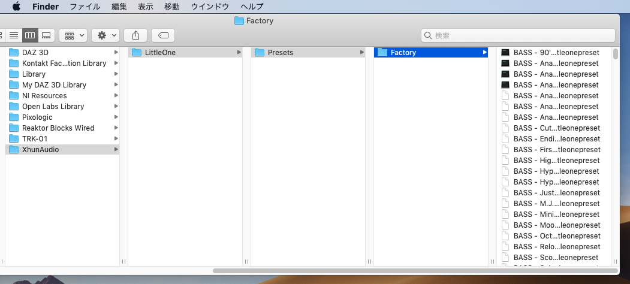Click the LittleOne folder icon

pyautogui.click(x=137, y=52)
